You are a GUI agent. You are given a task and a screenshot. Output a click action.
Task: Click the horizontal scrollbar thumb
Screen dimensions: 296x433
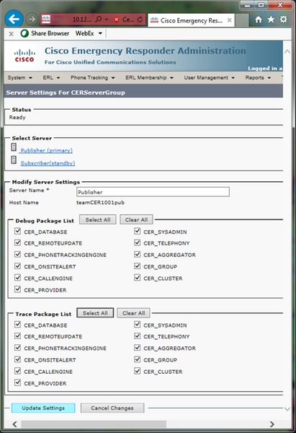(94, 424)
